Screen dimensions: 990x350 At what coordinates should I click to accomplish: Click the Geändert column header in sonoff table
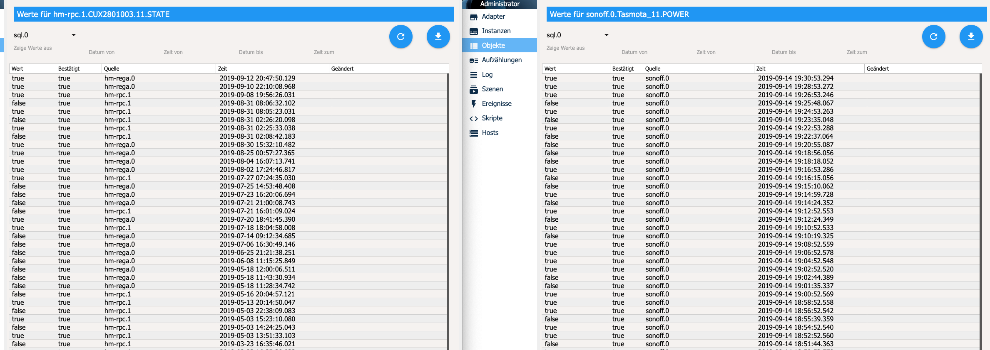923,69
